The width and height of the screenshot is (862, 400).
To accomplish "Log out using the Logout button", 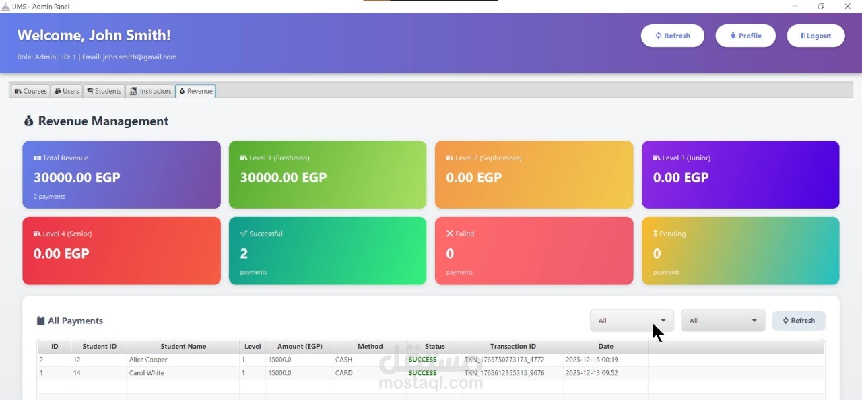I will tap(816, 36).
